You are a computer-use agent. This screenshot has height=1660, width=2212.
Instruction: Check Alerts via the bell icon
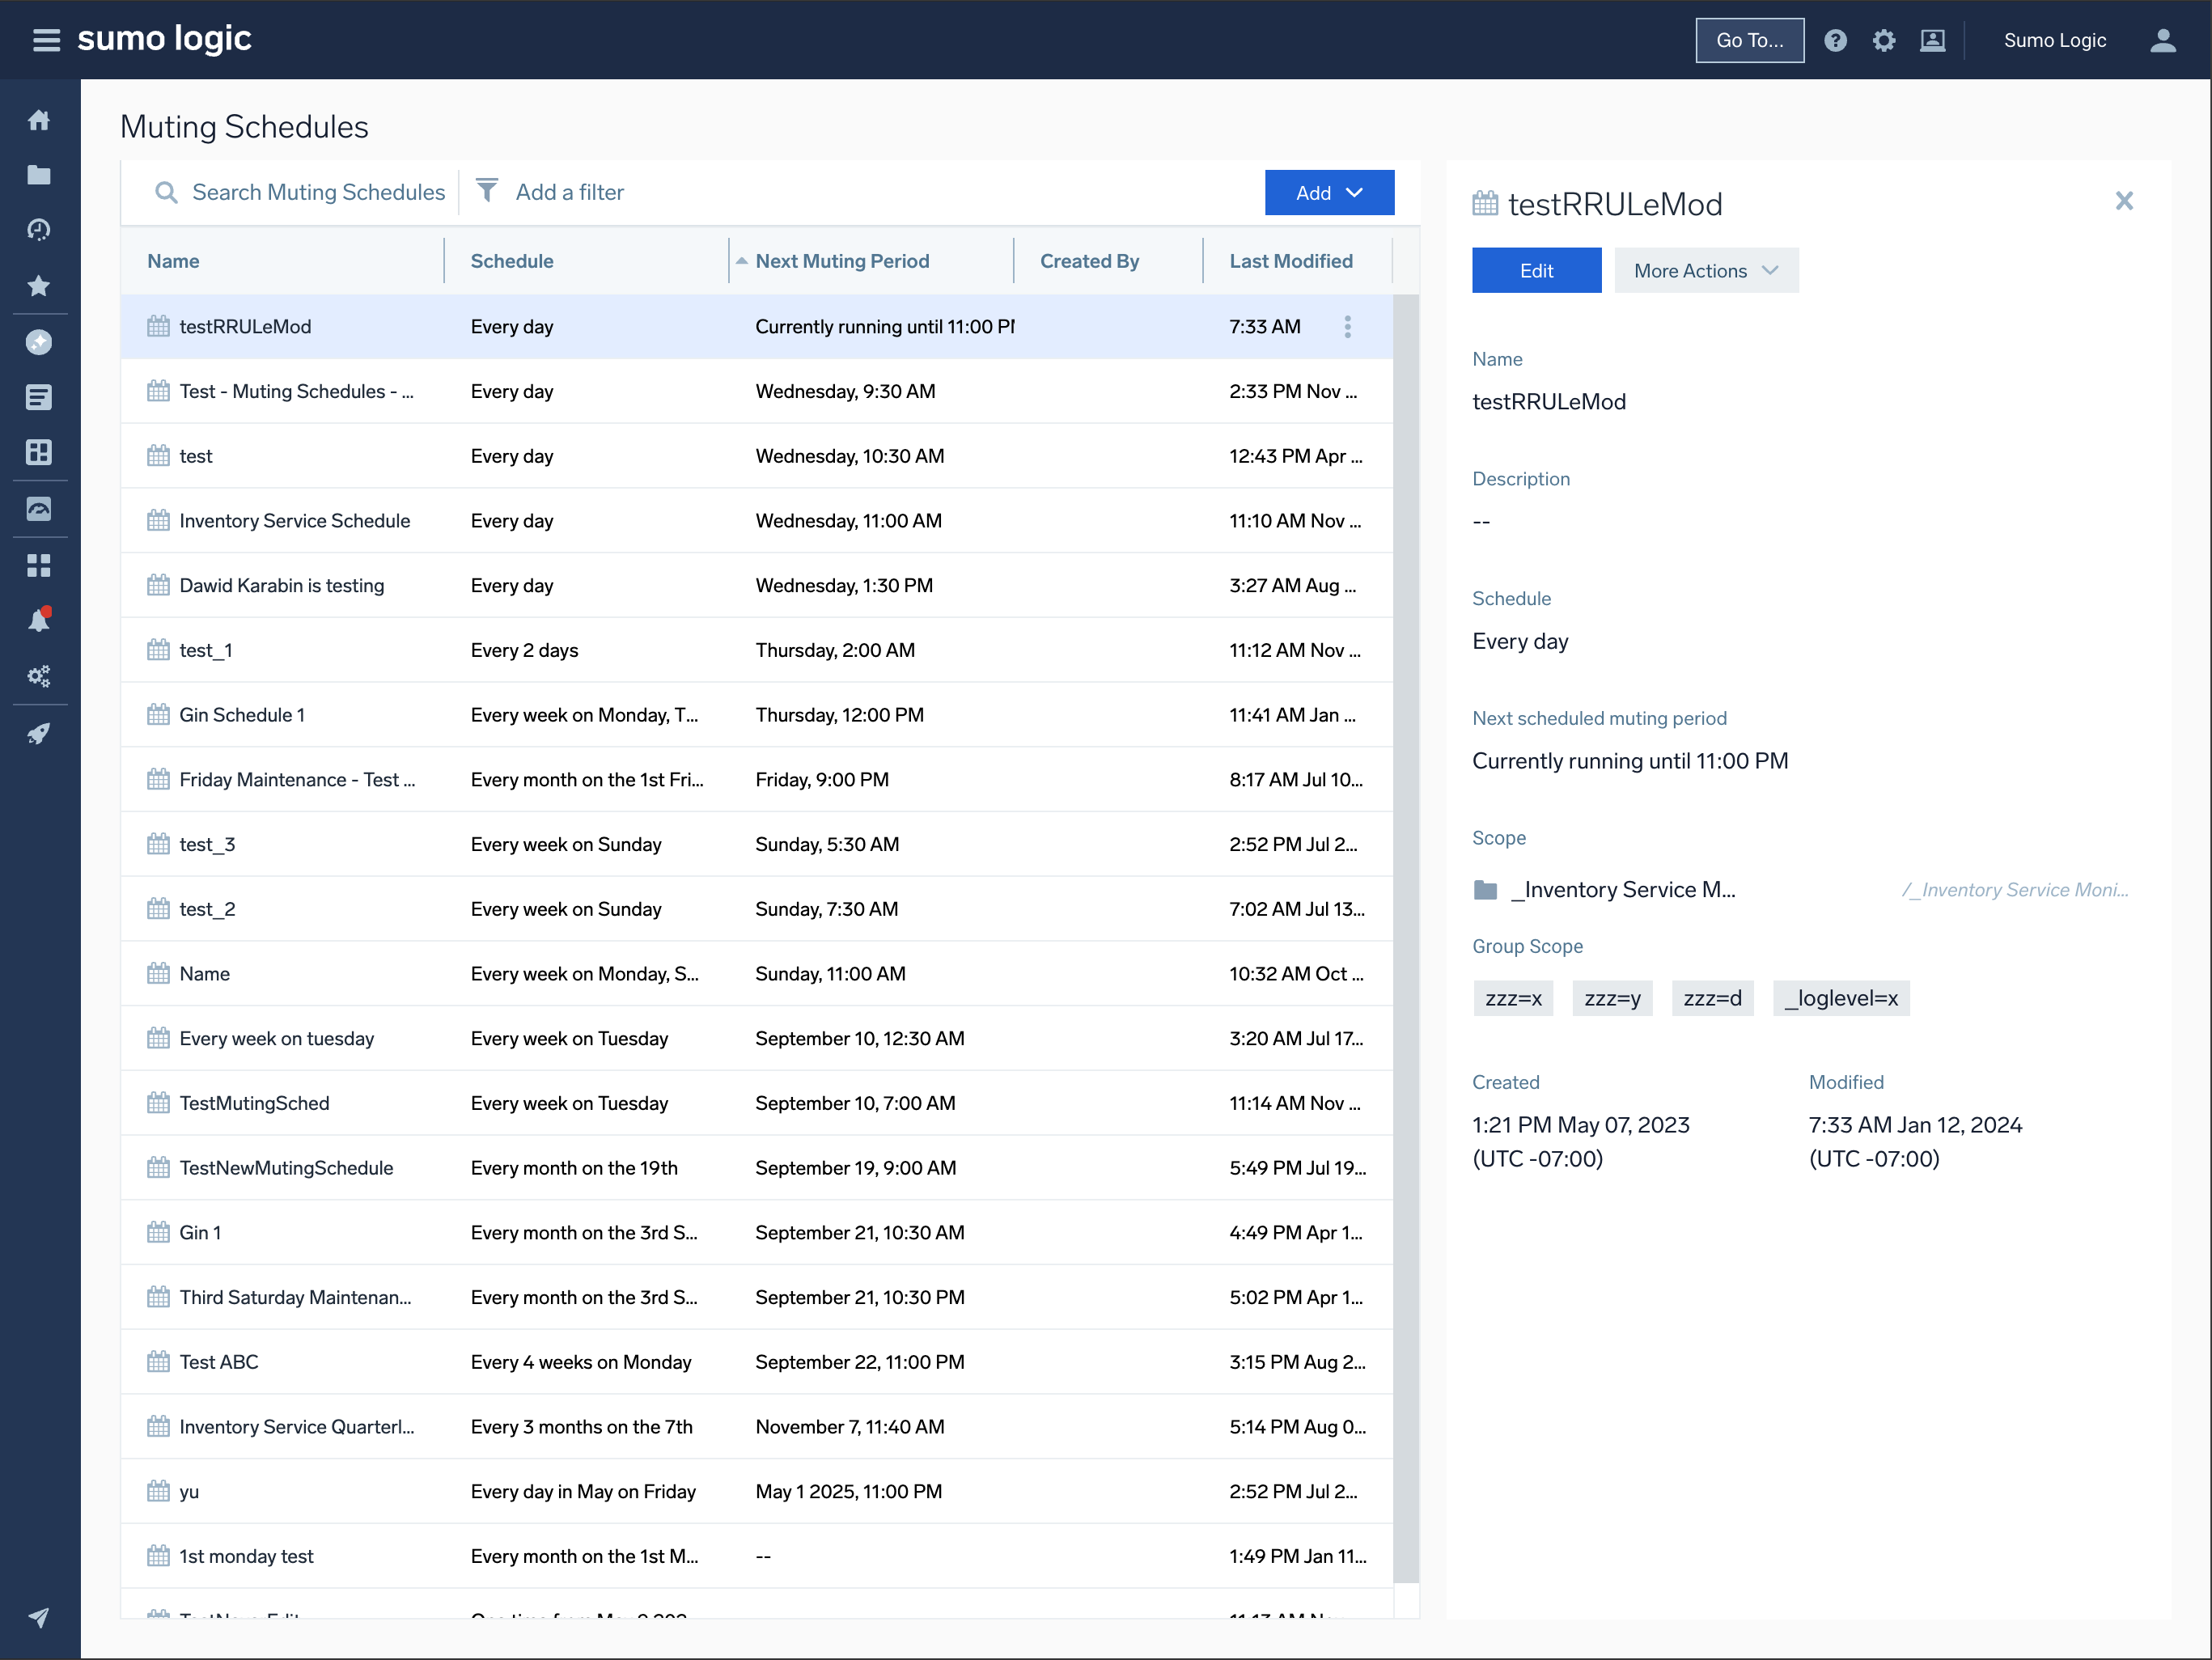coord(40,618)
